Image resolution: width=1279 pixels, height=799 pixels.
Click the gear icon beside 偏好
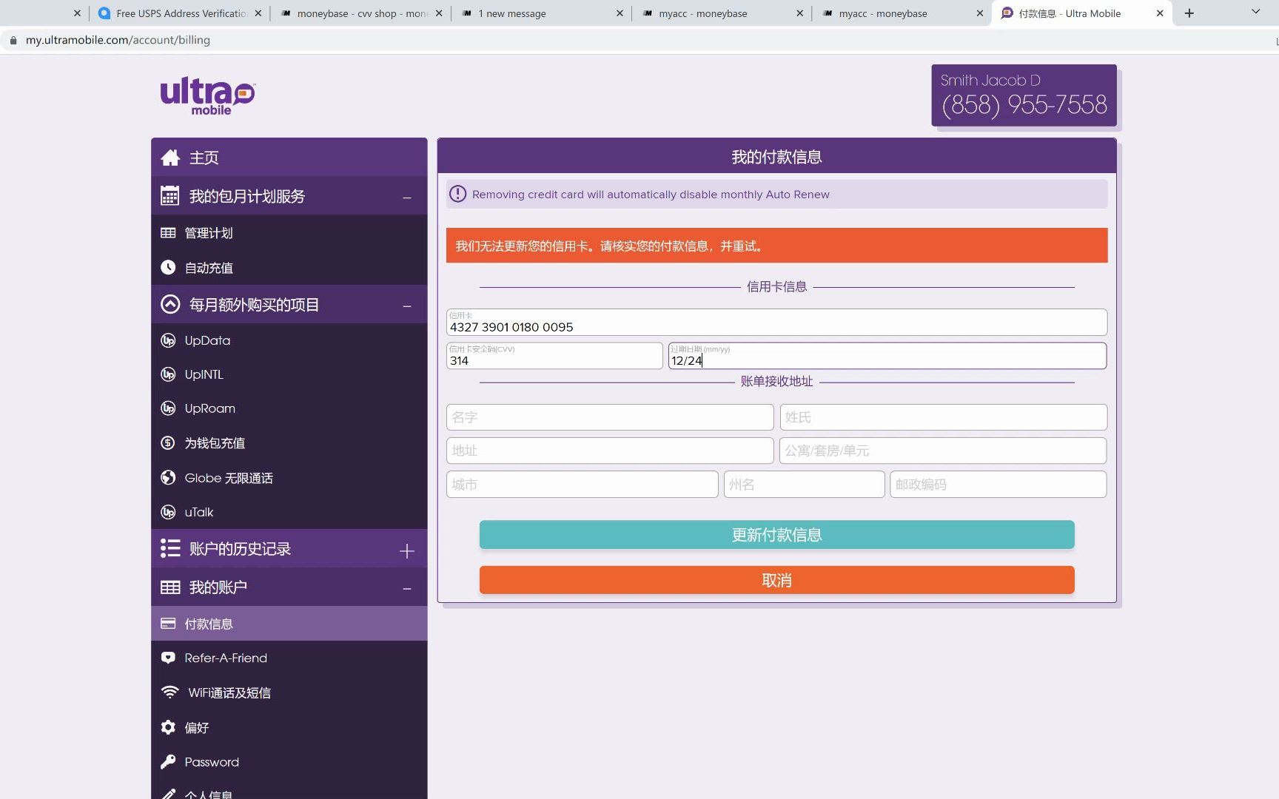coord(168,727)
